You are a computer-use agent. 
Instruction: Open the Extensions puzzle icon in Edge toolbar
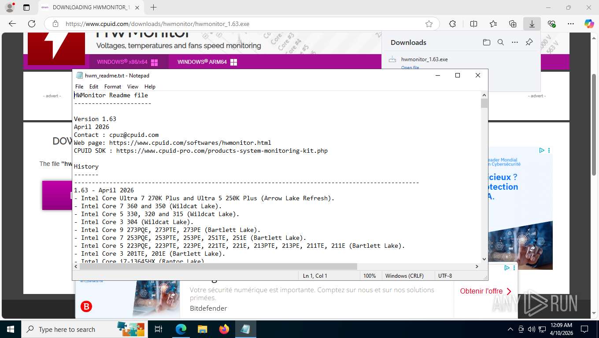pos(452,24)
